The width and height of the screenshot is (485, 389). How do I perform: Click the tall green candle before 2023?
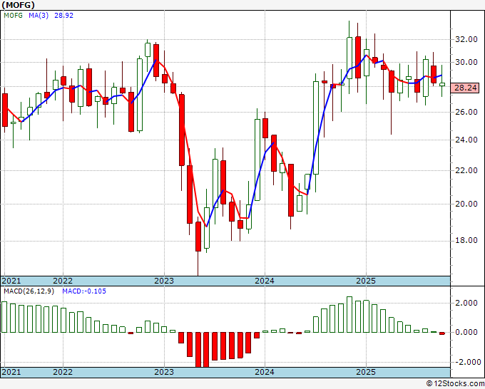pyautogui.click(x=140, y=95)
